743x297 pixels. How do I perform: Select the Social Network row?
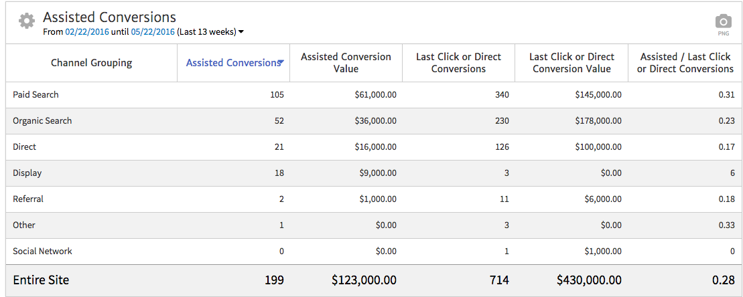click(42, 252)
